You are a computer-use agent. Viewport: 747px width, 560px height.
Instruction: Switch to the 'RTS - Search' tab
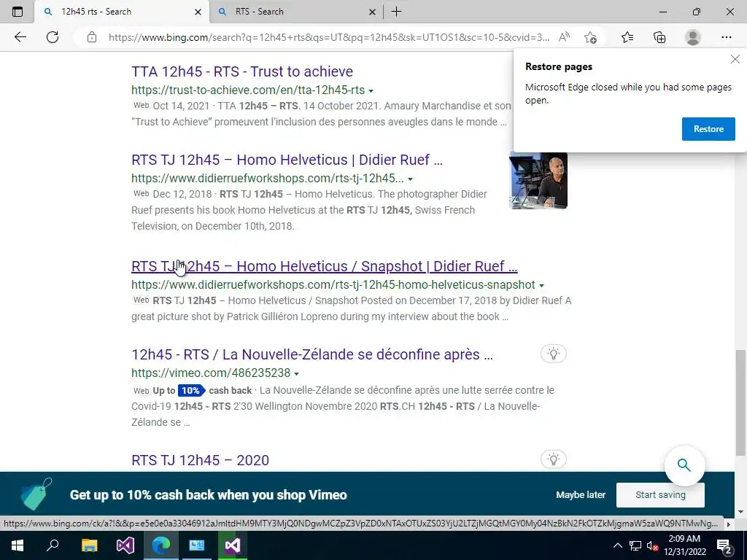(x=296, y=12)
